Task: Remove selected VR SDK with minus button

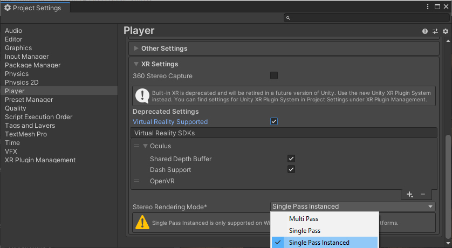Action: (x=423, y=194)
